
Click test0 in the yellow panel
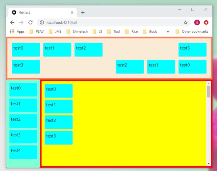coord(59,91)
